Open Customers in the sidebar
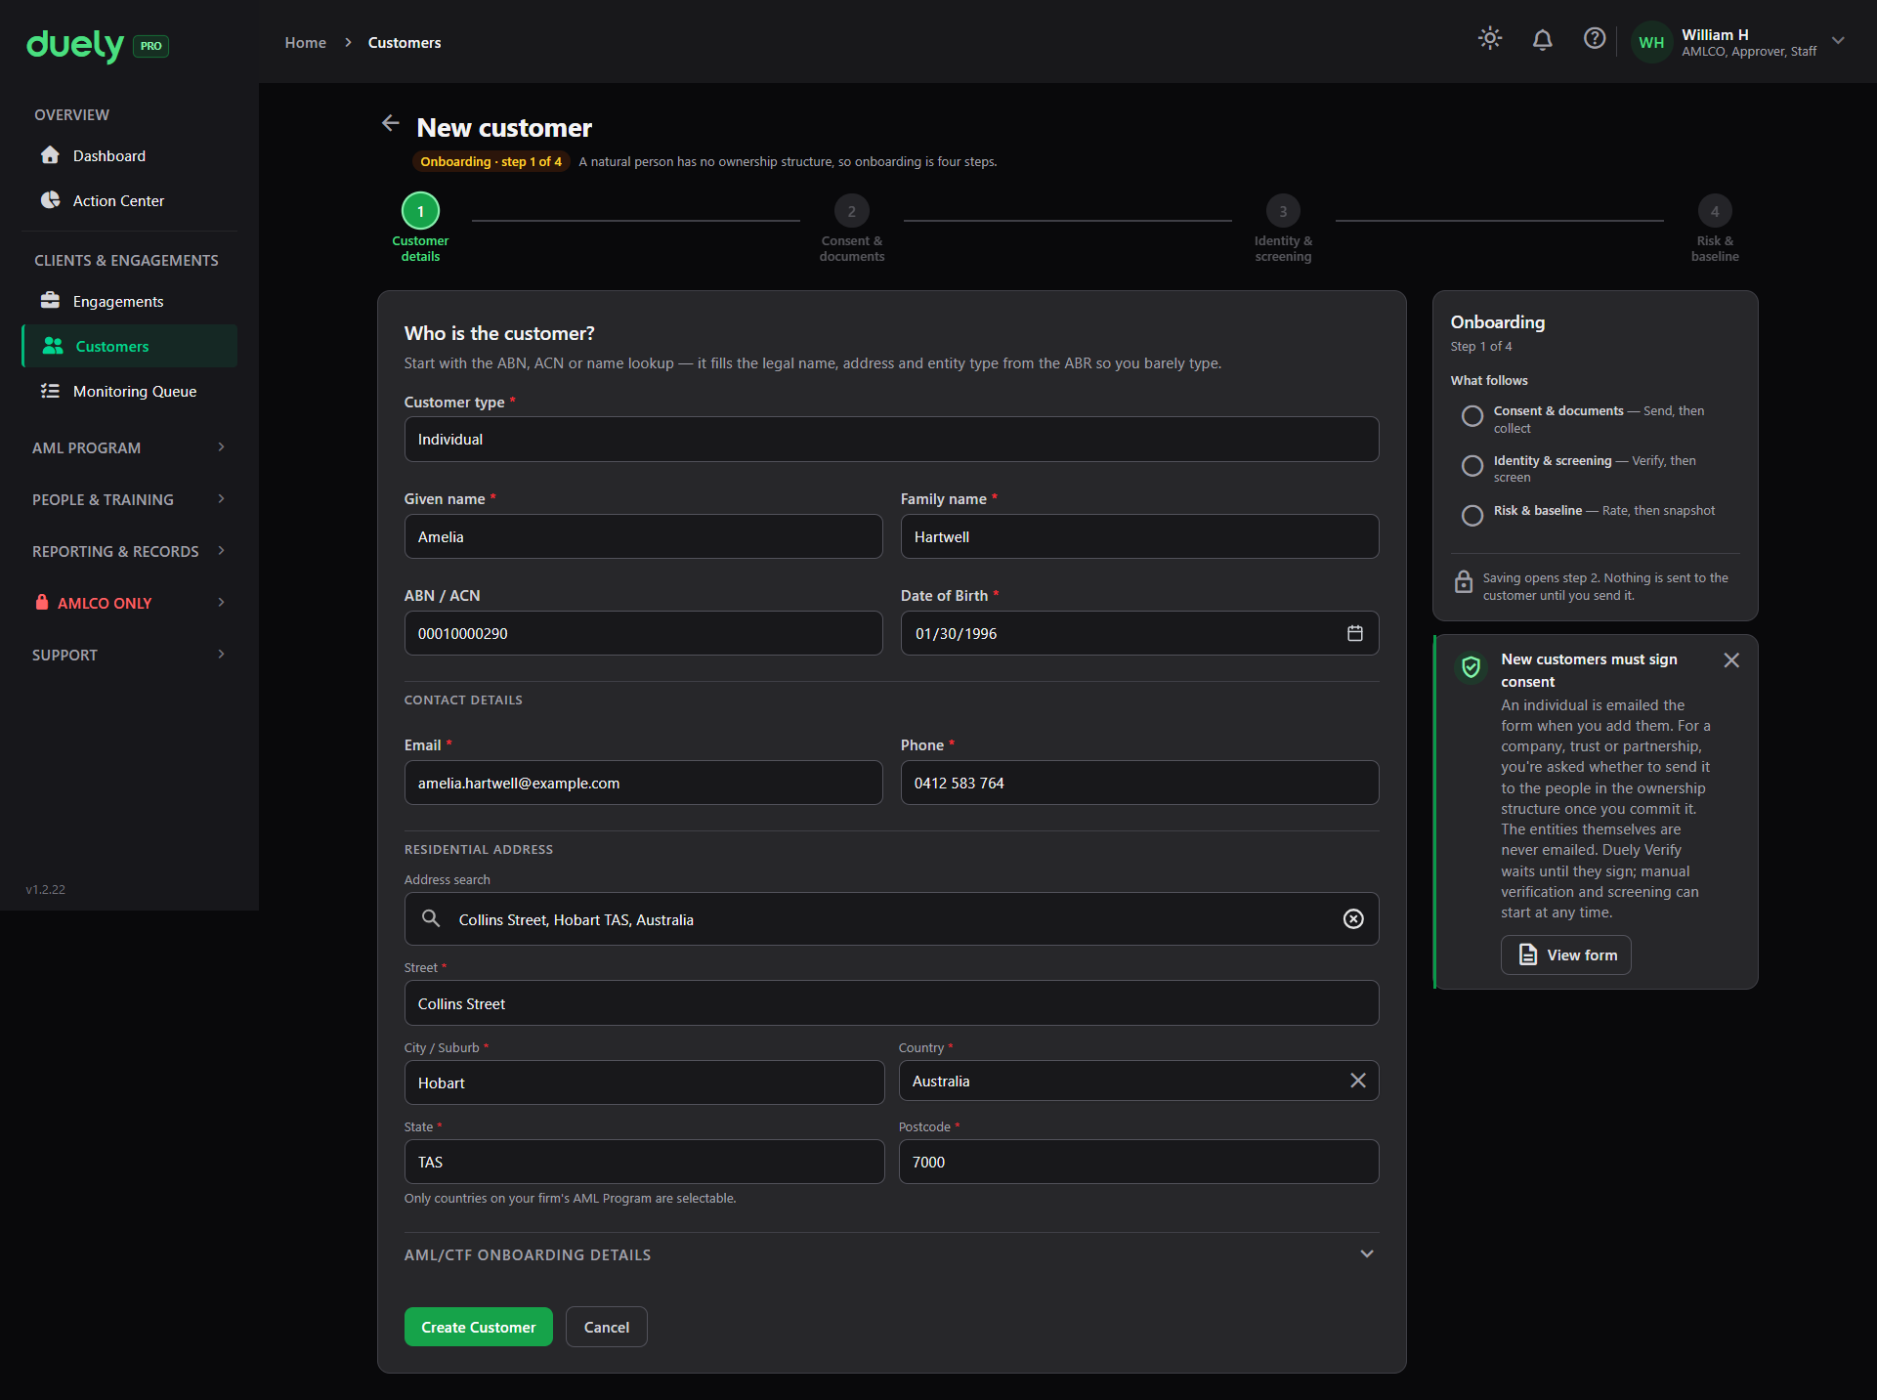 [129, 346]
